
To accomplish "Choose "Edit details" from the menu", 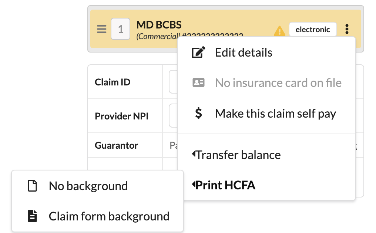I will click(244, 53).
